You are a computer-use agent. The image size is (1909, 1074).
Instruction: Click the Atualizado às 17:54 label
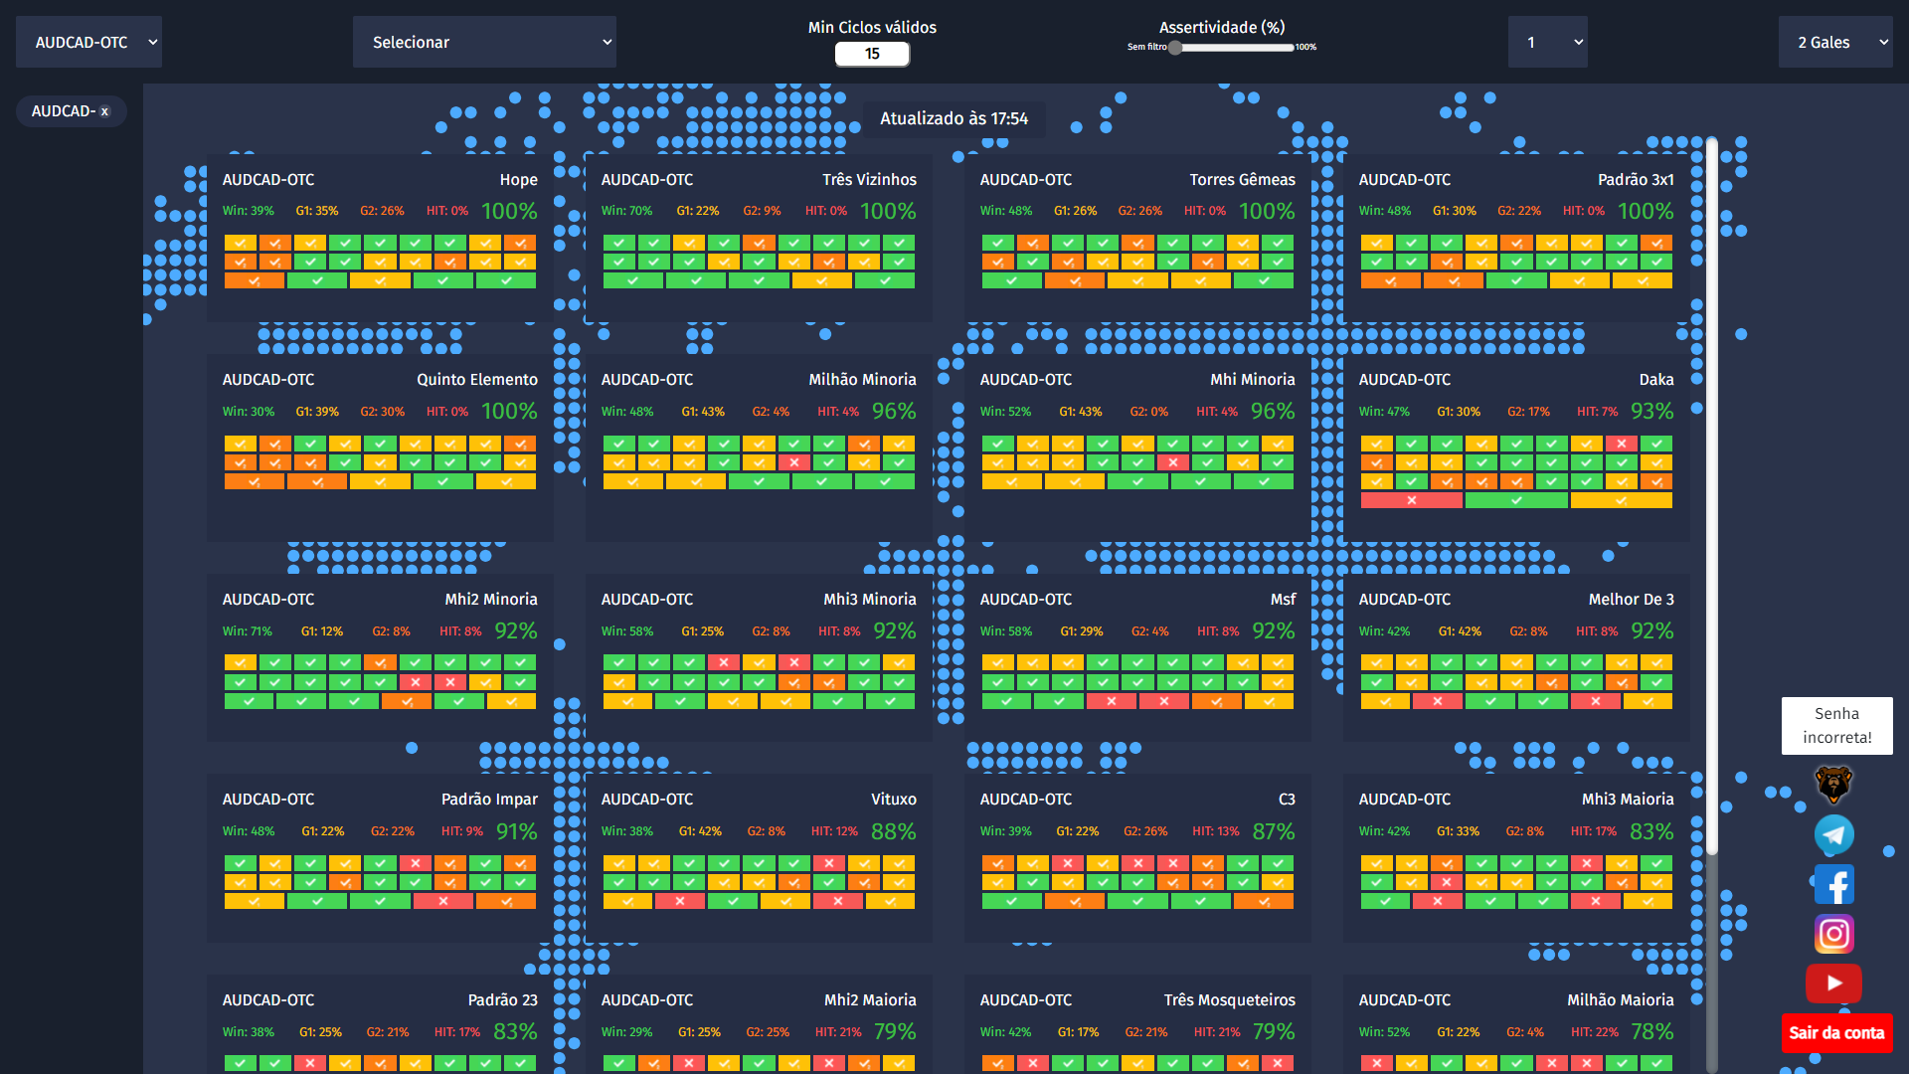[x=954, y=118]
